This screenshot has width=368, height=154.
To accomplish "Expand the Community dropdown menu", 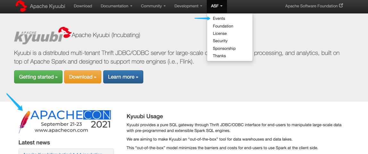I will coord(153,6).
